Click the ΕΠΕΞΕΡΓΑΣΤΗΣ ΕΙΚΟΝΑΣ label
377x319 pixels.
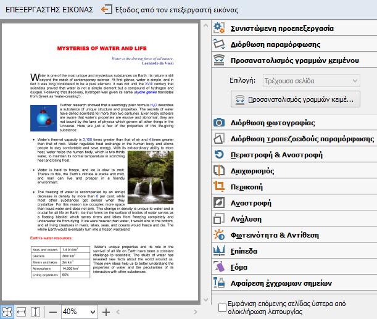(49, 10)
